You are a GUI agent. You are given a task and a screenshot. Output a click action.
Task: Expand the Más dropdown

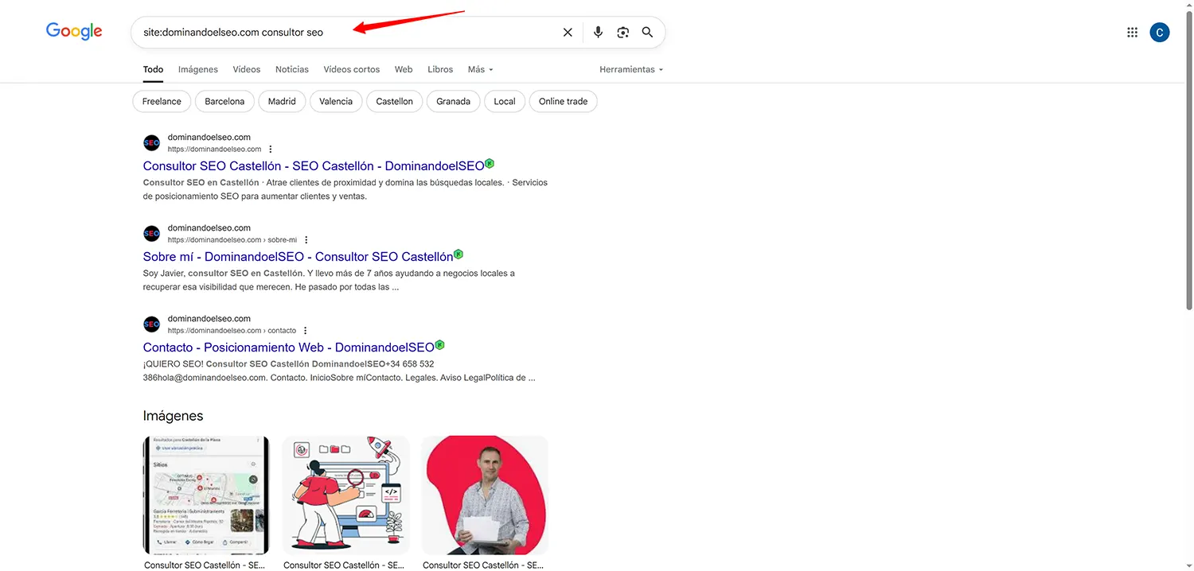coord(480,69)
